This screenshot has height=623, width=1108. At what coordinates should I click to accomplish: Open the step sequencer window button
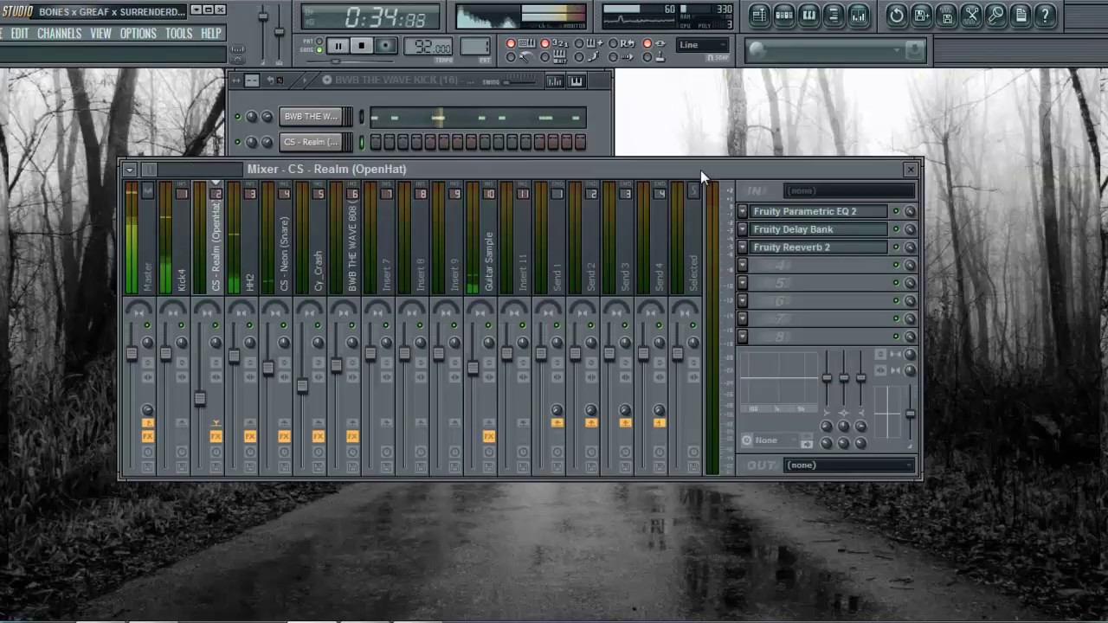[x=784, y=15]
